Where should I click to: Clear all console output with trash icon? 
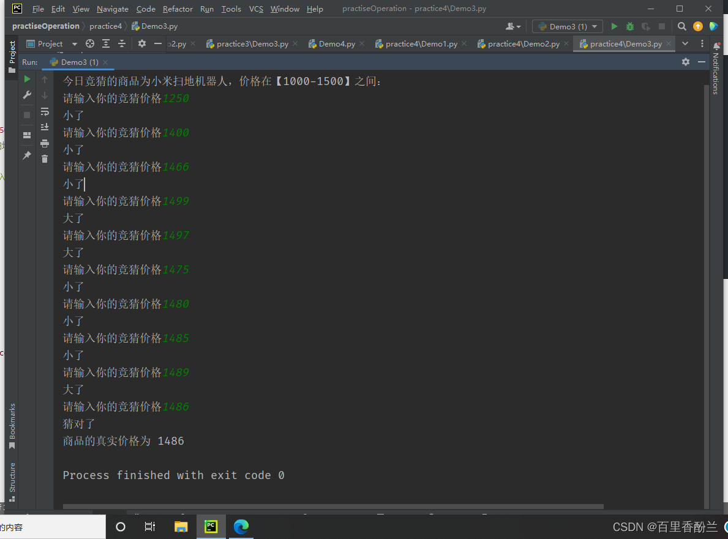tap(45, 159)
